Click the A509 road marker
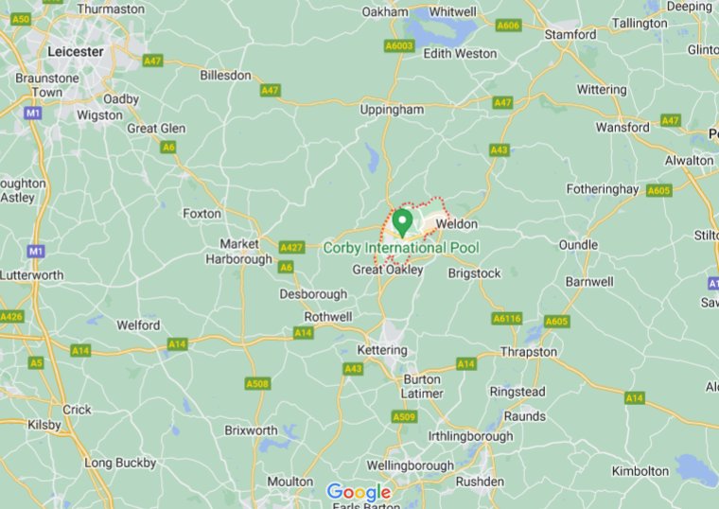This screenshot has width=719, height=509. tap(405, 416)
